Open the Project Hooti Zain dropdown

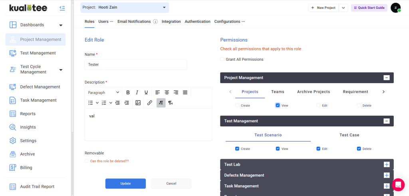(x=125, y=7)
